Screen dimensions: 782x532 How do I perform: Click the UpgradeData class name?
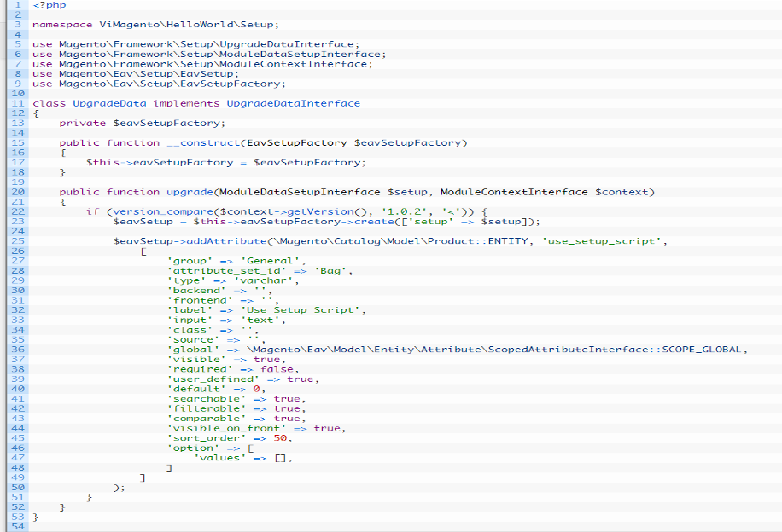click(x=110, y=104)
